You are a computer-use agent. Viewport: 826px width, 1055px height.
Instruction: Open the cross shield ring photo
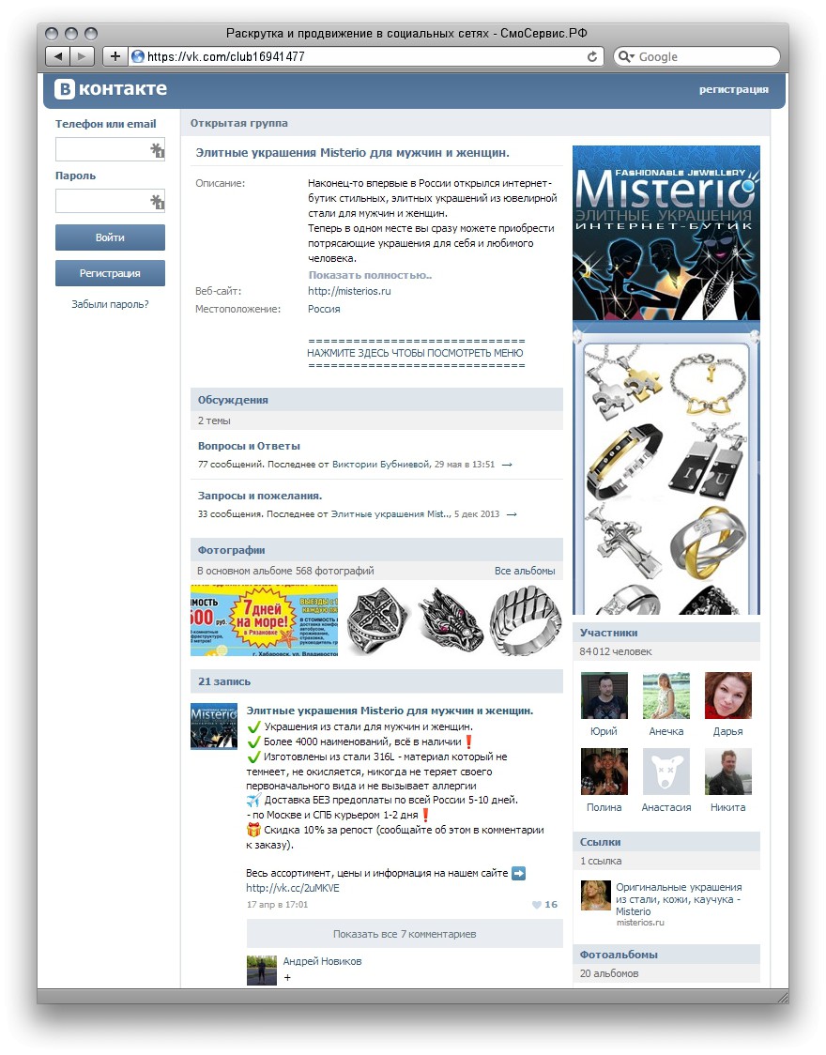pos(378,620)
